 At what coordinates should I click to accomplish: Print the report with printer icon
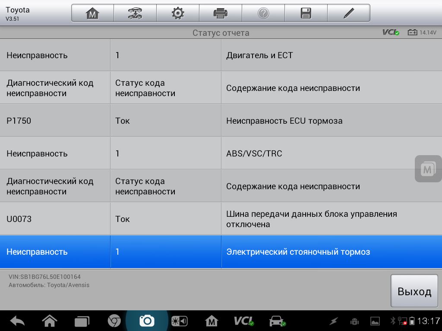click(x=221, y=13)
